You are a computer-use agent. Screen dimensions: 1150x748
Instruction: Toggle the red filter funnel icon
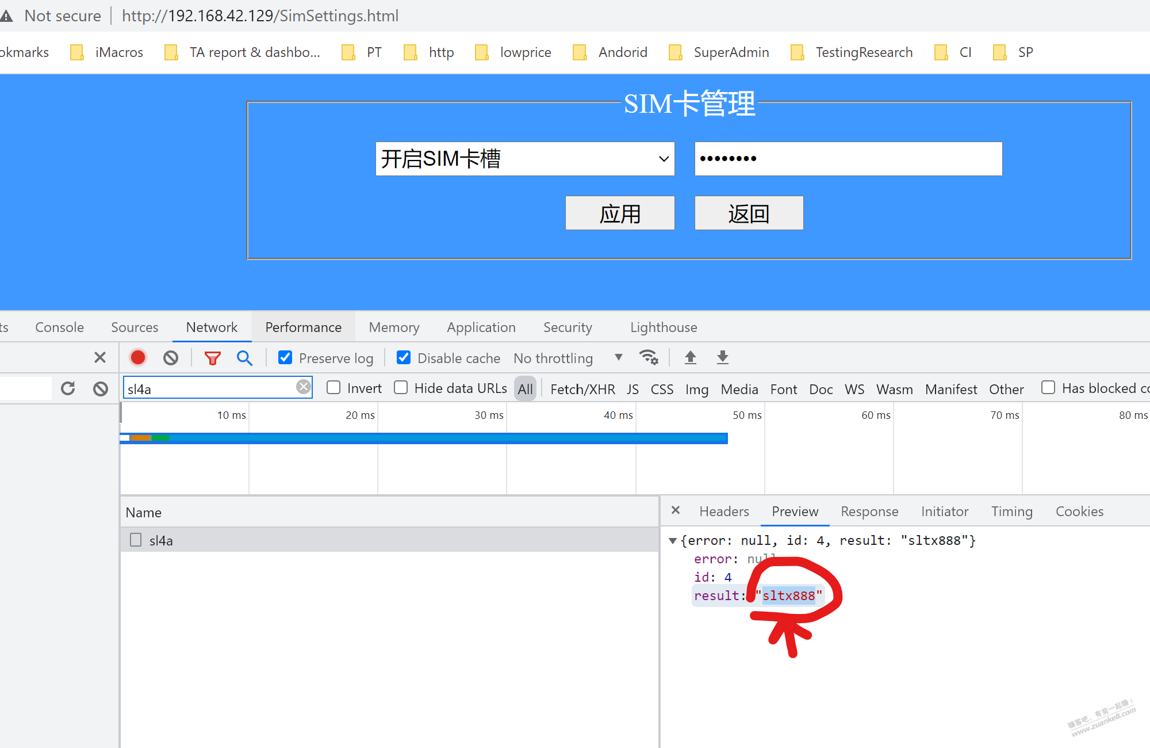coord(213,358)
